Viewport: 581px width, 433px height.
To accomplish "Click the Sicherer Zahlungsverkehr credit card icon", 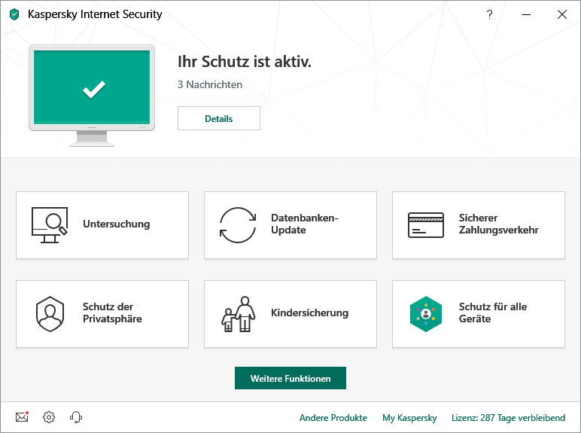I will [426, 224].
